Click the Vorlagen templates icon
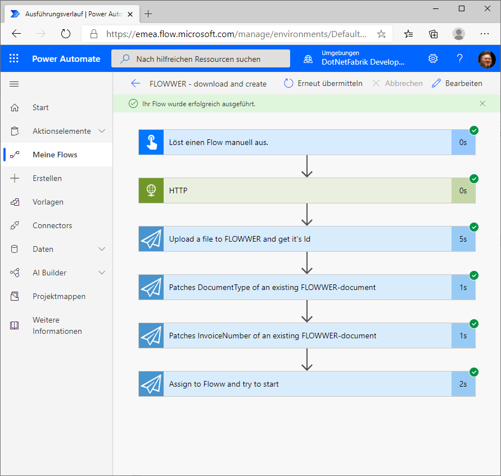This screenshot has width=501, height=476. point(15,202)
